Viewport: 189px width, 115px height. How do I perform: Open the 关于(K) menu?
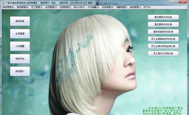click(147, 7)
